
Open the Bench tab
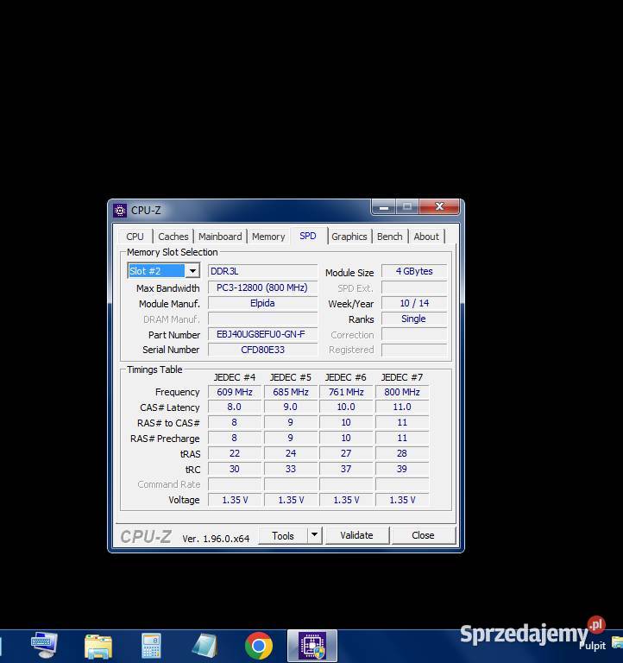(x=390, y=237)
